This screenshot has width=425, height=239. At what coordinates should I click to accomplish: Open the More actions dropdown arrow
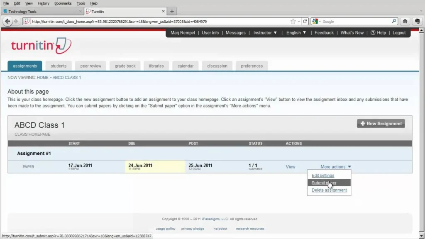349,166
